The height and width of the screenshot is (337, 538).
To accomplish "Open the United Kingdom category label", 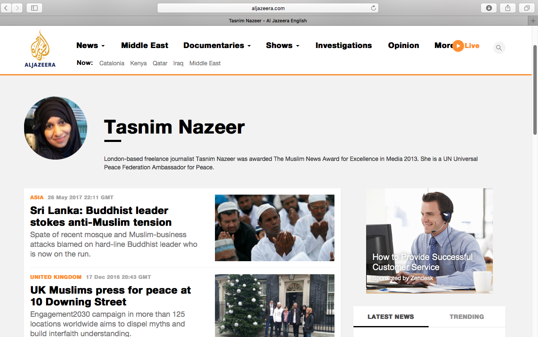I will (56, 277).
